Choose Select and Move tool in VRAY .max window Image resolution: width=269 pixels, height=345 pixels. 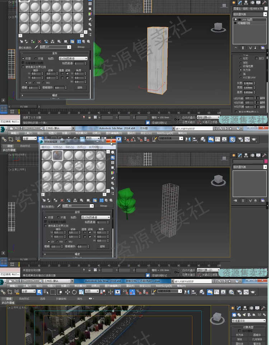coord(67,292)
